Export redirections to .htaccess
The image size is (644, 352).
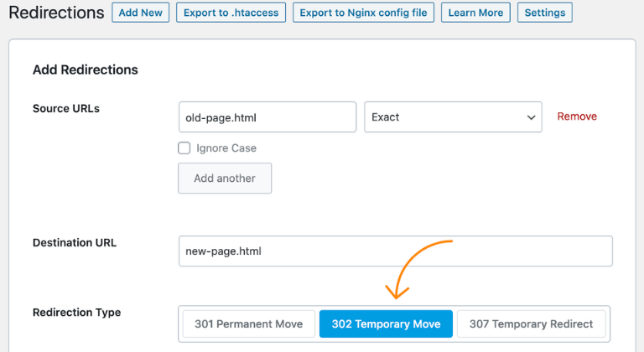pyautogui.click(x=231, y=13)
